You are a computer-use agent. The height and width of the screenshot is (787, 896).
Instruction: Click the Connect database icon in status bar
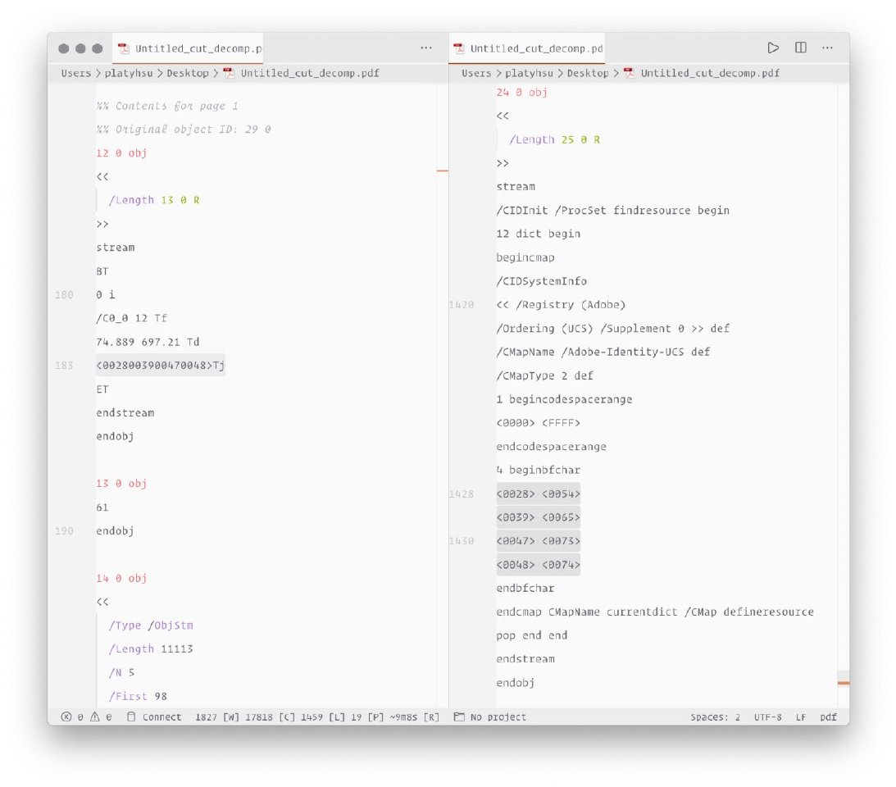[131, 717]
